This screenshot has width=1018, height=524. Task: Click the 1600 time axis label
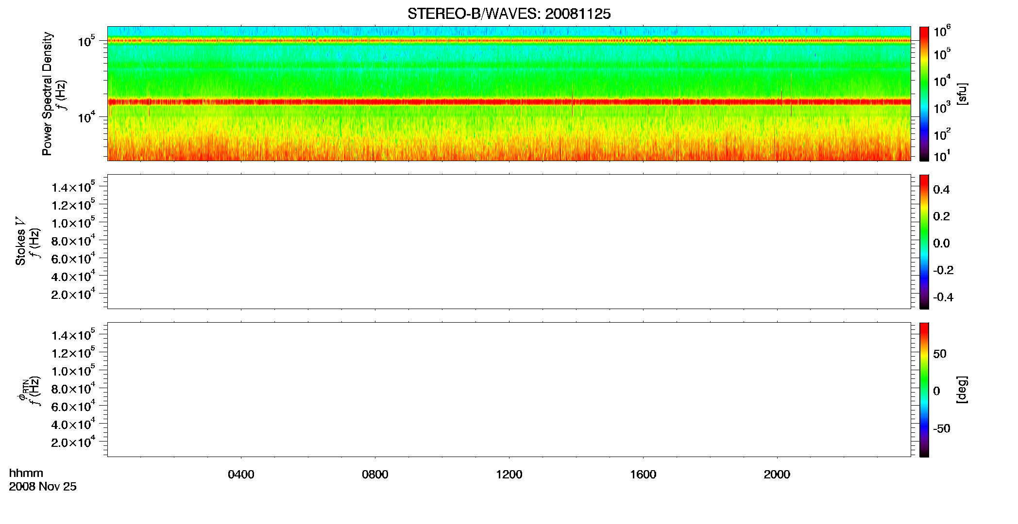tap(643, 475)
